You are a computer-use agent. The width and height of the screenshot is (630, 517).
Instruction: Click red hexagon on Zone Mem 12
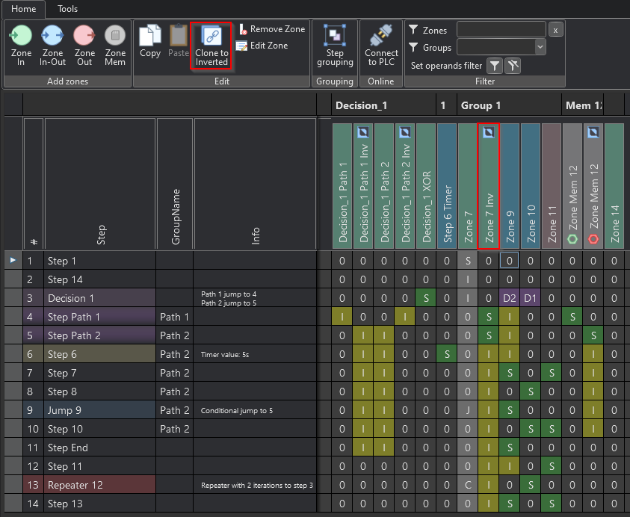coord(593,239)
